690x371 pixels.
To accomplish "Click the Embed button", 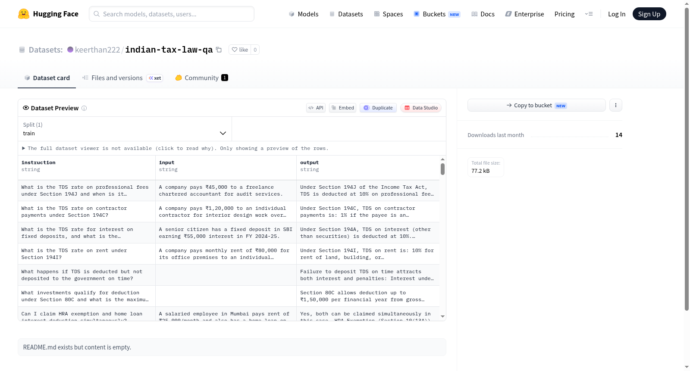I will pyautogui.click(x=342, y=108).
